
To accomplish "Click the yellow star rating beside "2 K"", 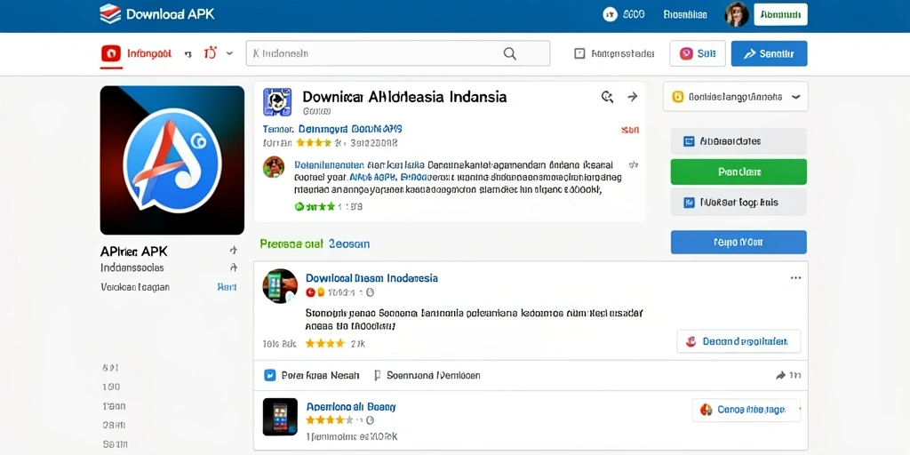I will click(x=325, y=344).
